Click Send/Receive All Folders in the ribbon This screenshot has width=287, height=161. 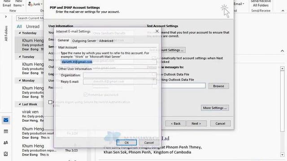(261, 4)
